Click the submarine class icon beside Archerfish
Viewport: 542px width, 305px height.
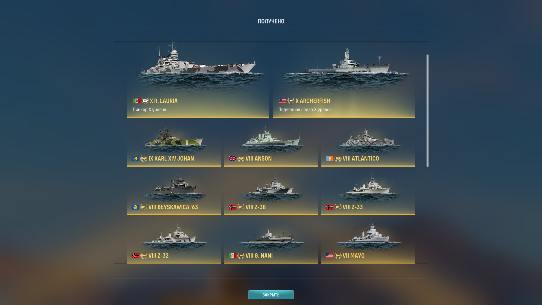(291, 101)
